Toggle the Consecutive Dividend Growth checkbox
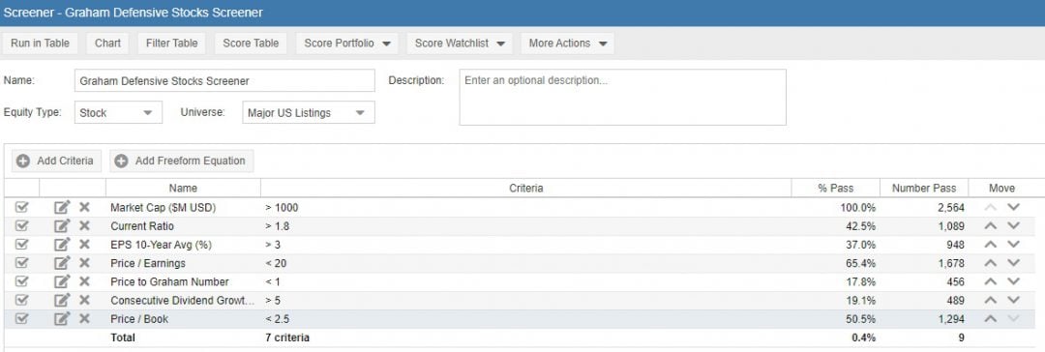The height and width of the screenshot is (352, 1045). [21, 300]
